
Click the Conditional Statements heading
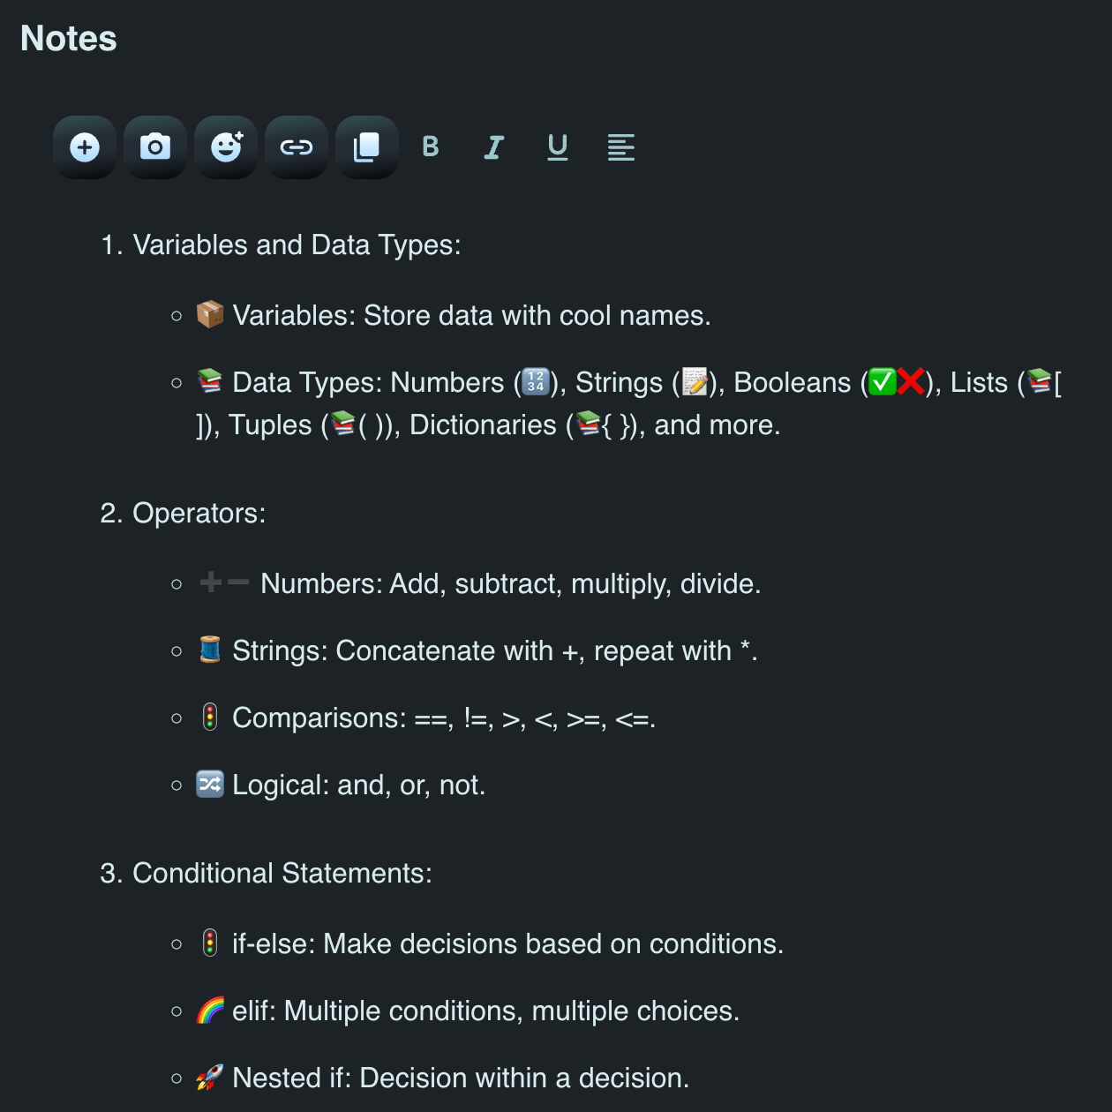tap(282, 873)
